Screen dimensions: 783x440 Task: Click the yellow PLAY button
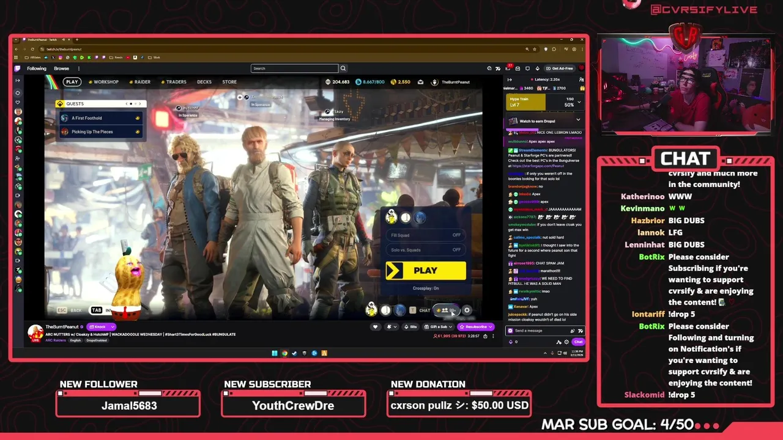pos(426,271)
